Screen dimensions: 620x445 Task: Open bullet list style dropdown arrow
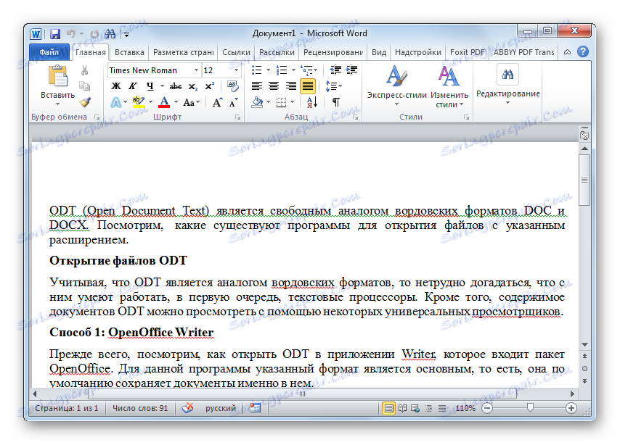coord(268,70)
